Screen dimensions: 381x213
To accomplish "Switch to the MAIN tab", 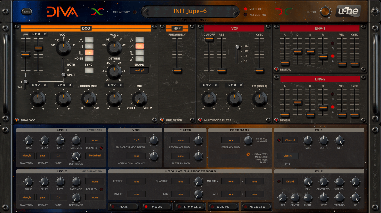I will click(124, 207).
